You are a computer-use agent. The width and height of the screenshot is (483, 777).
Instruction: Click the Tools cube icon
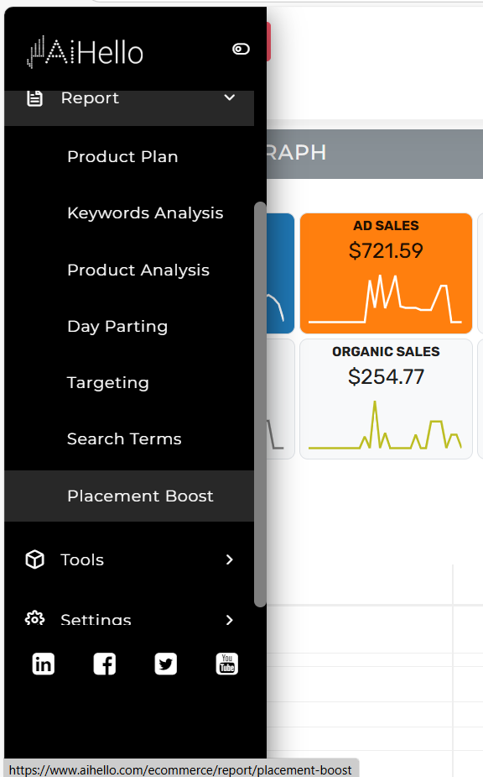(x=34, y=559)
